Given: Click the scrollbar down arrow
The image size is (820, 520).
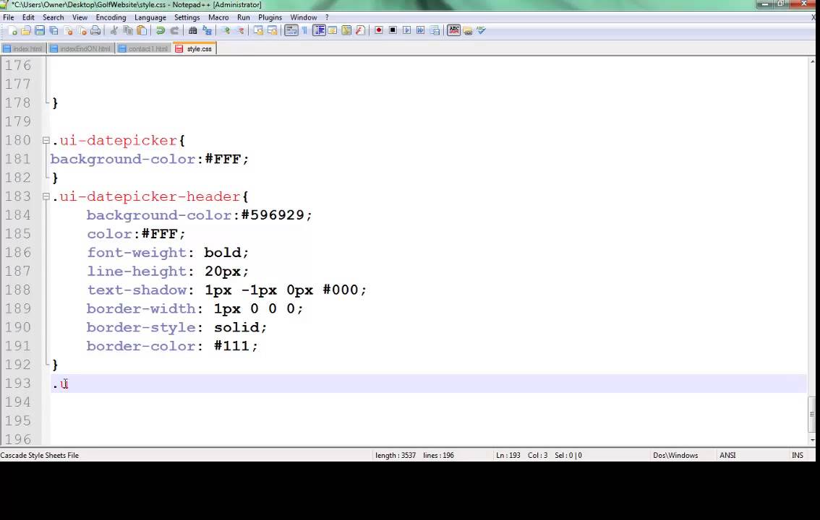Looking at the screenshot, I should pyautogui.click(x=812, y=440).
